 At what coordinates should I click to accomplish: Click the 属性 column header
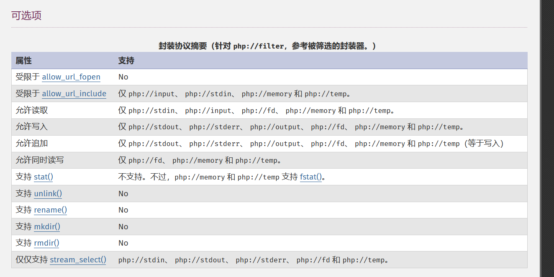pos(24,61)
